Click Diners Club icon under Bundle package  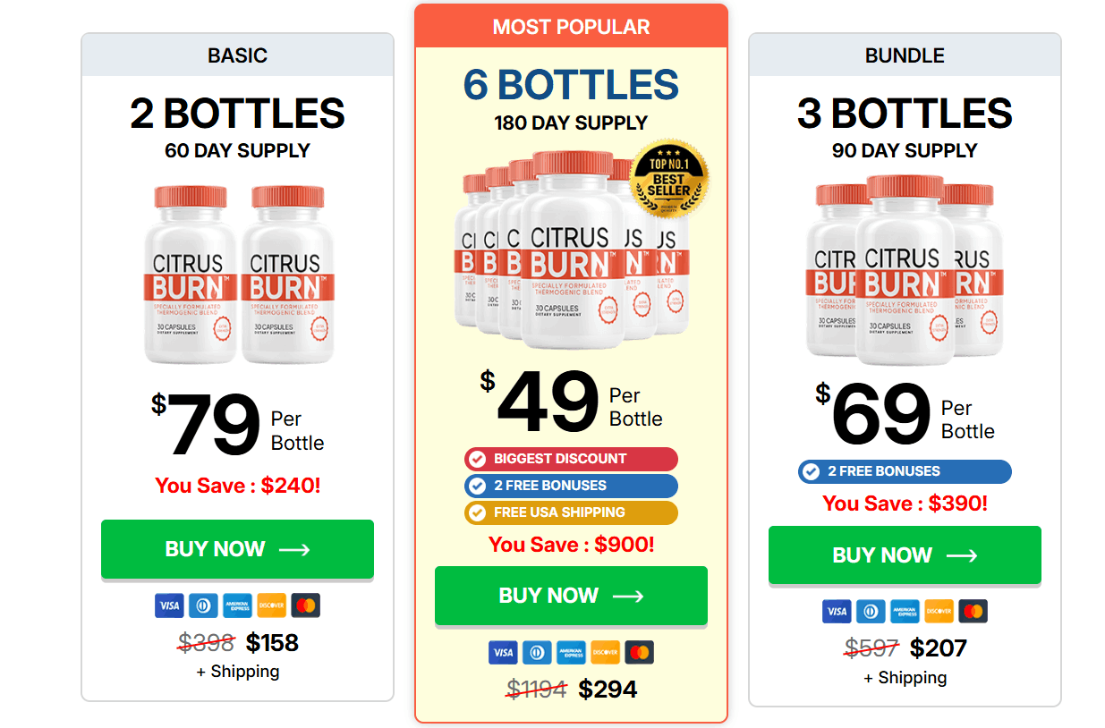coord(871,612)
